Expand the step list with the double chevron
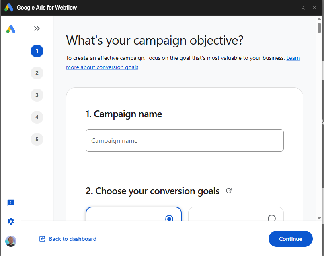 [x=37, y=28]
